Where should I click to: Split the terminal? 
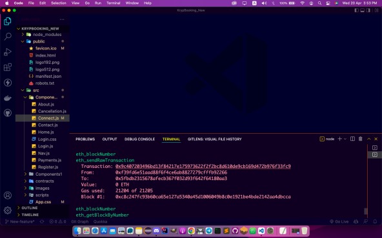point(352,139)
